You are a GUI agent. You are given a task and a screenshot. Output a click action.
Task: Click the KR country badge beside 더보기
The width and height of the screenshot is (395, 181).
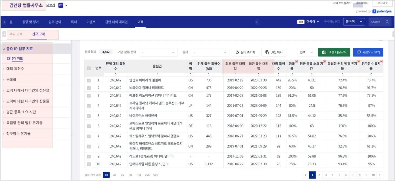pyautogui.click(x=61, y=5)
